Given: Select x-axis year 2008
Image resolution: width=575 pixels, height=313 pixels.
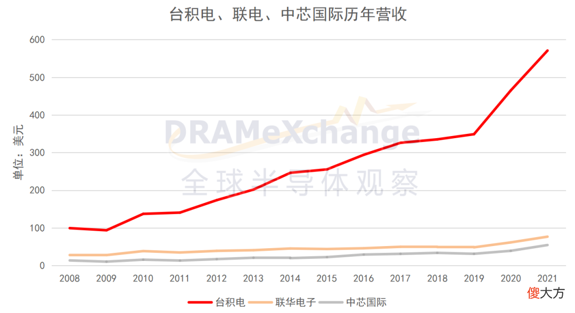Looking at the screenshot, I should [69, 278].
